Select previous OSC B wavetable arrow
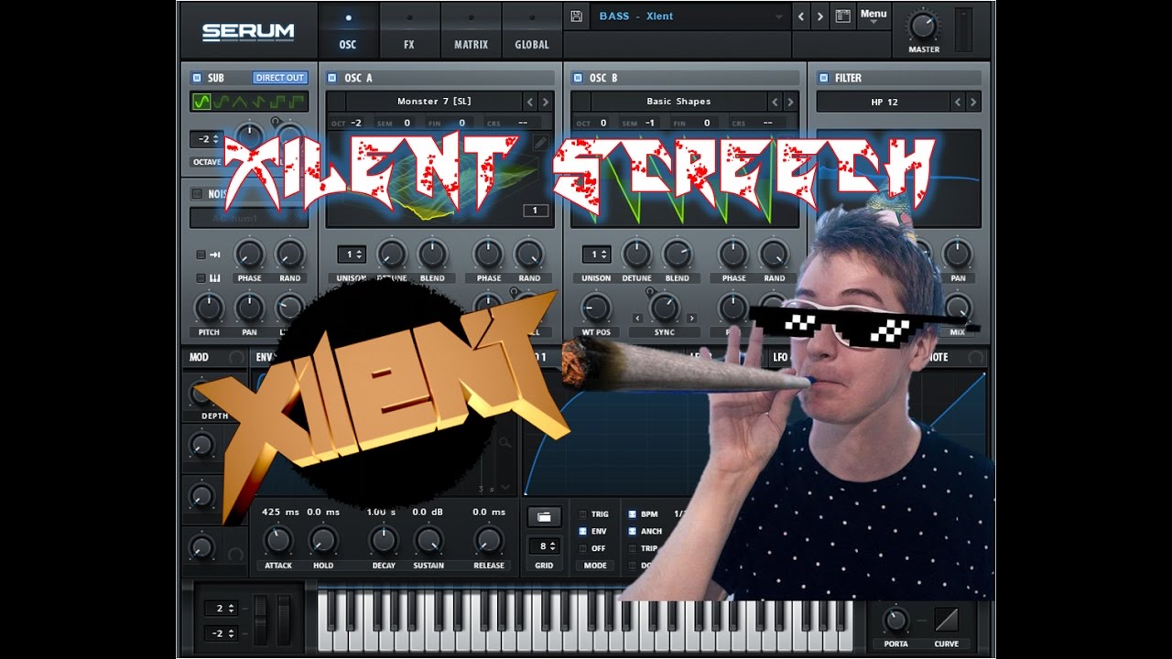The height and width of the screenshot is (659, 1172). coord(775,102)
